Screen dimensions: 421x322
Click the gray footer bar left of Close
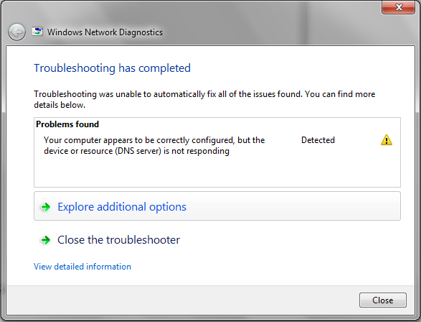click(183, 300)
